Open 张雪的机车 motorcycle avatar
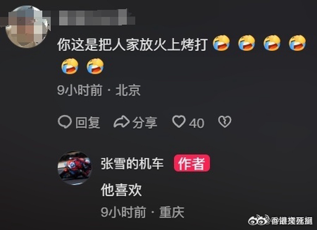 click(x=75, y=168)
